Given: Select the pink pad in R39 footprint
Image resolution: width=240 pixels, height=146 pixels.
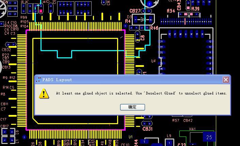Looking at the screenshot, I should tap(191, 14).
